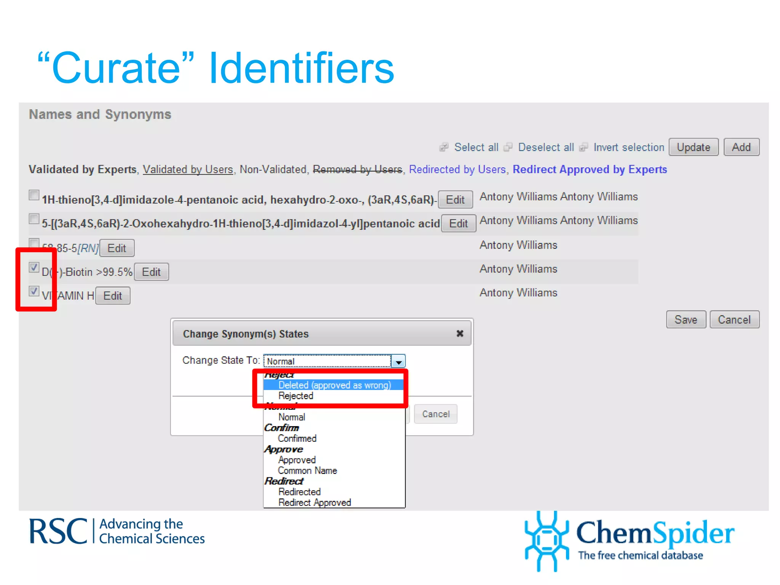Uncheck the VITAMIN H checkbox
This screenshot has height=585, width=780.
(34, 291)
